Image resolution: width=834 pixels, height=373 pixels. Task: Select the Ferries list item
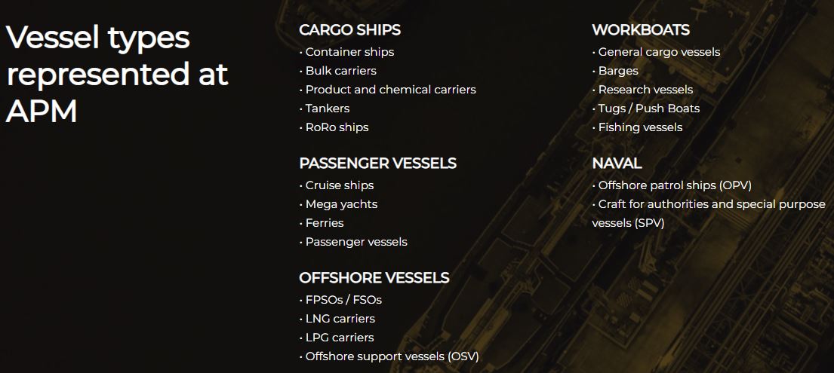click(x=322, y=223)
